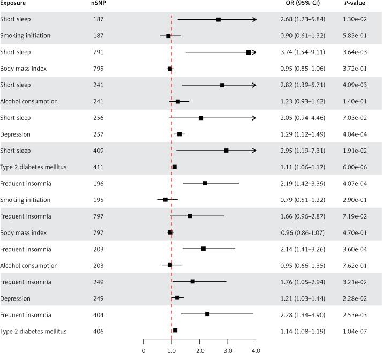Click the square marker for OR 1.66
Screen dimensions: 382x353
pyautogui.click(x=190, y=216)
